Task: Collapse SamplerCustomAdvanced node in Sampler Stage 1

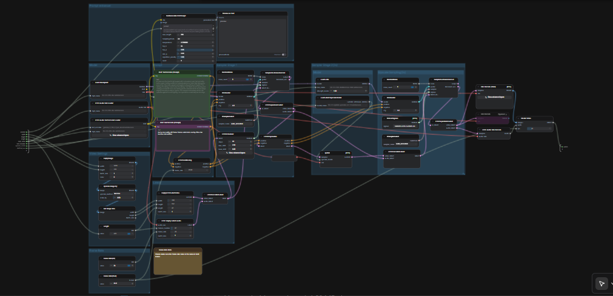Action: (263, 72)
